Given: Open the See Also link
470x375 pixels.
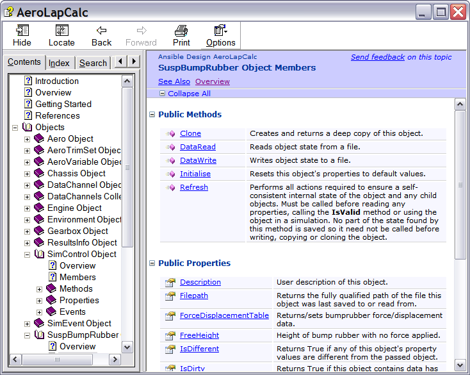Looking at the screenshot, I should pos(174,81).
